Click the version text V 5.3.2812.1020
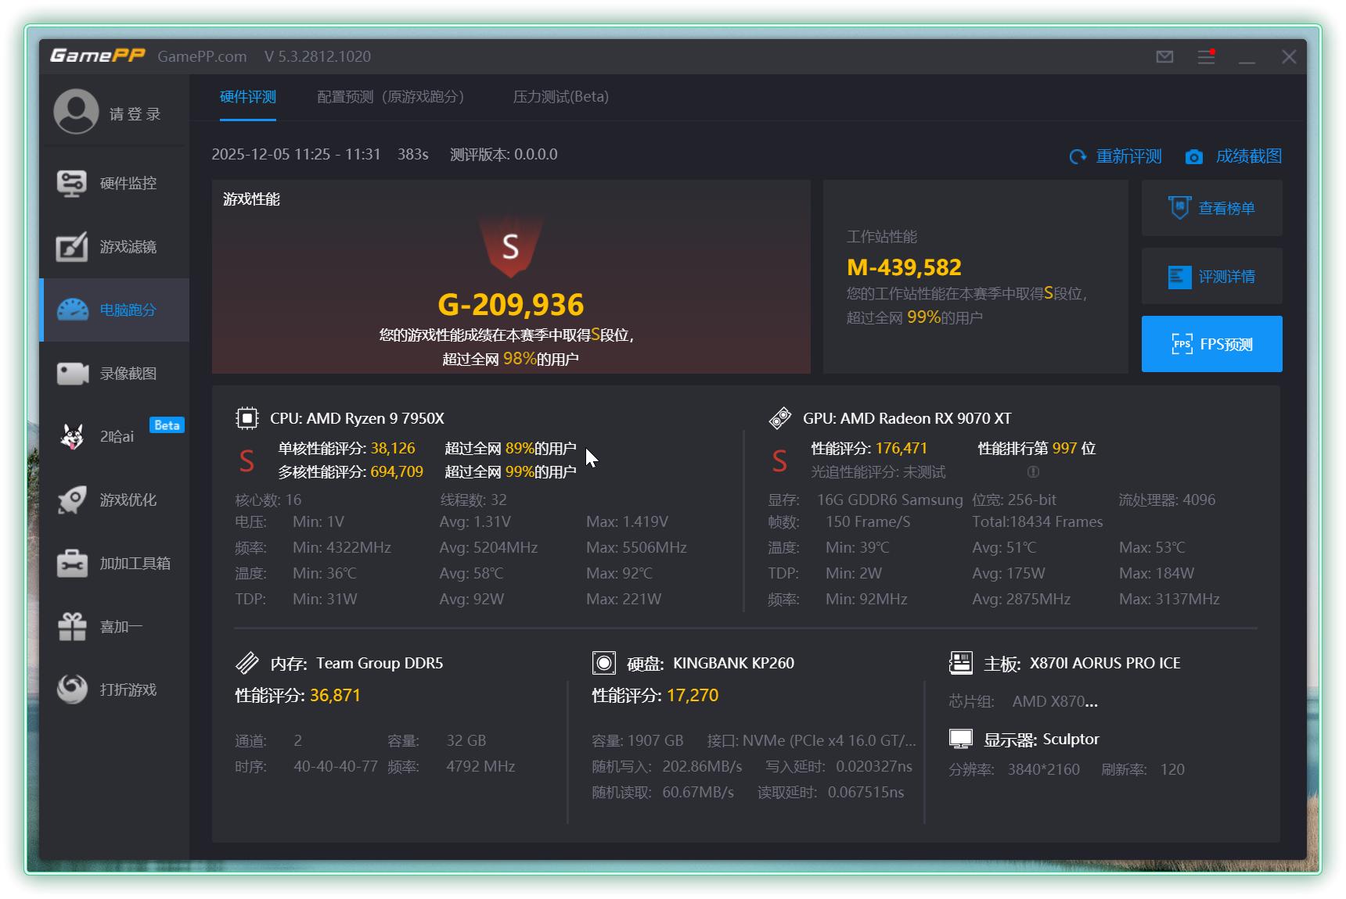This screenshot has width=1346, height=899. click(x=318, y=56)
